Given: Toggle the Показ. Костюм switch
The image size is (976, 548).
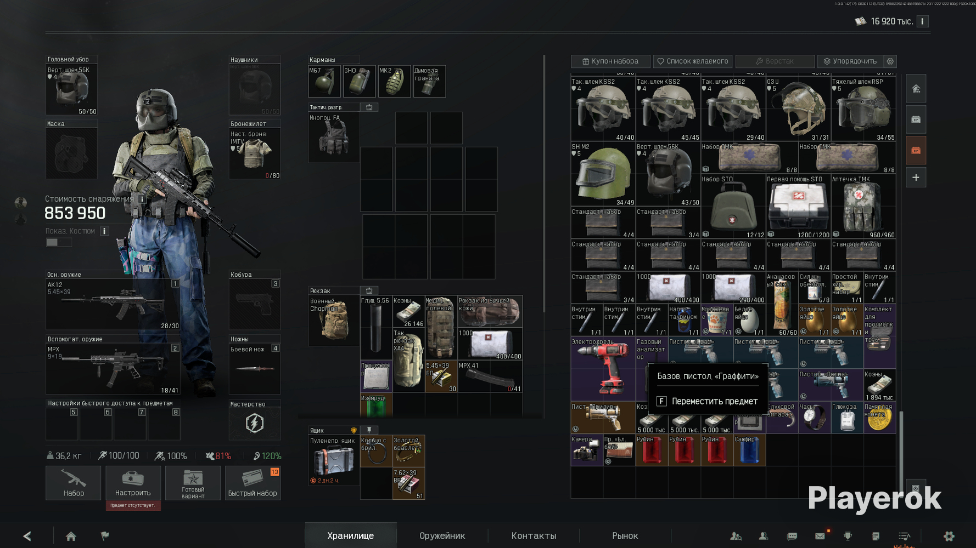Looking at the screenshot, I should [x=58, y=242].
